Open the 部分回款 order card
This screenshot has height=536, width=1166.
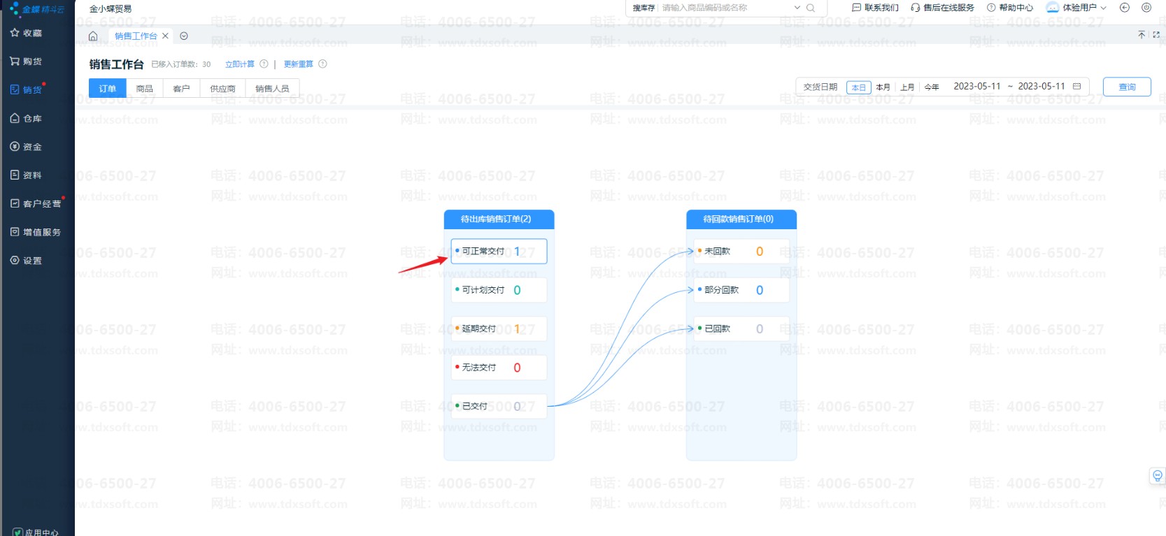click(741, 290)
